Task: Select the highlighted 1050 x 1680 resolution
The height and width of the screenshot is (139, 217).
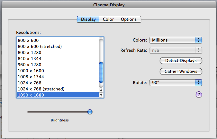Action: [58, 95]
